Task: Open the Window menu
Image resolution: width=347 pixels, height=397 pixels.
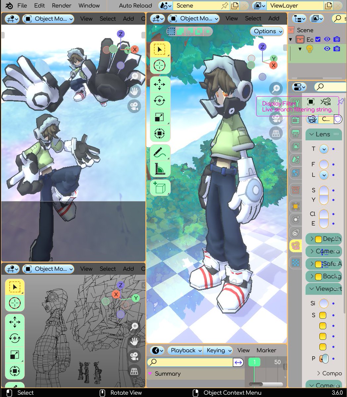Action: [x=89, y=6]
